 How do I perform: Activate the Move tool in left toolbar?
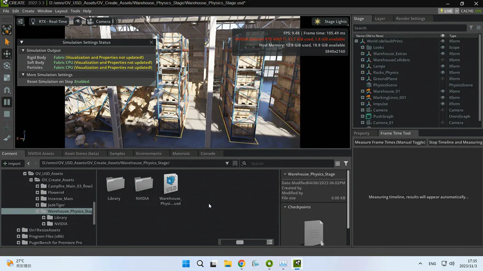click(7, 54)
